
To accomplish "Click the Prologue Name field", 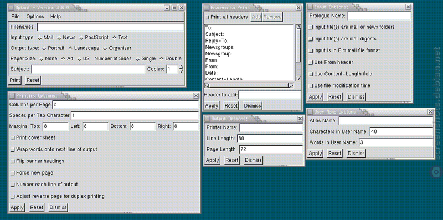I will (x=379, y=16).
